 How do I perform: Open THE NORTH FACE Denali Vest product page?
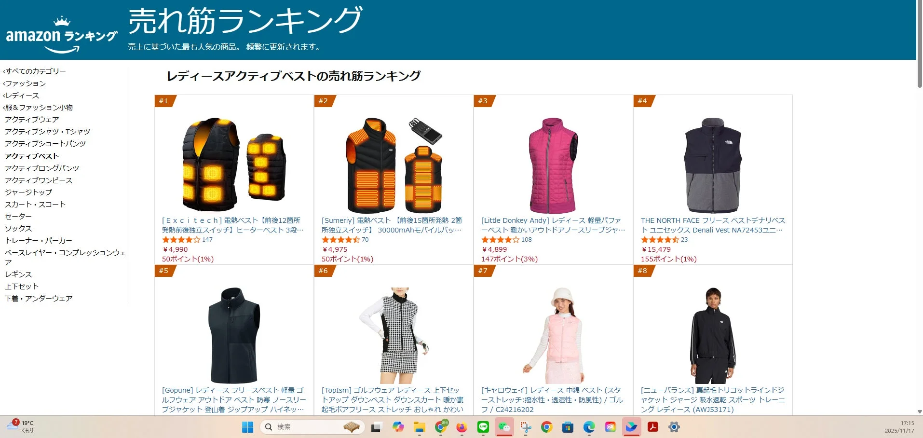(x=713, y=225)
